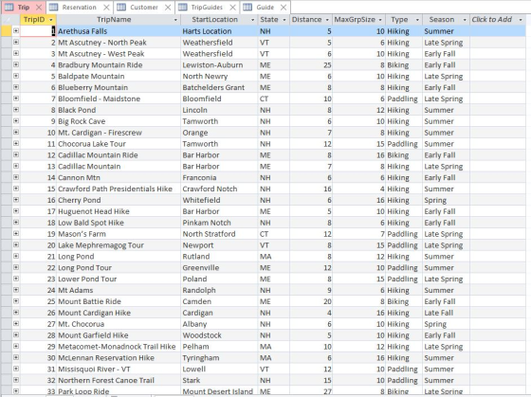This screenshot has height=397, width=531.
Task: Expand the Mt Adams record row
Action: (x=16, y=290)
